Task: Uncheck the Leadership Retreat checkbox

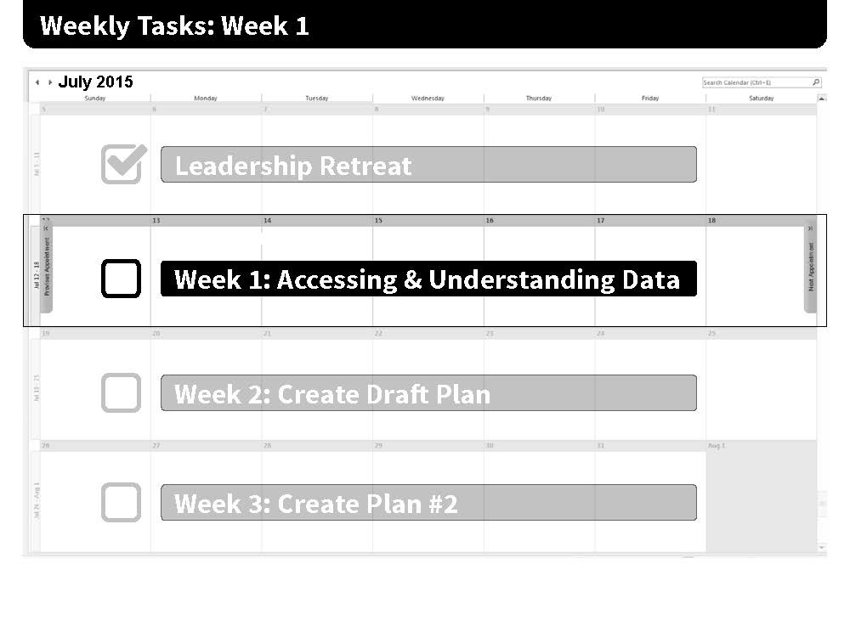Action: click(x=122, y=164)
